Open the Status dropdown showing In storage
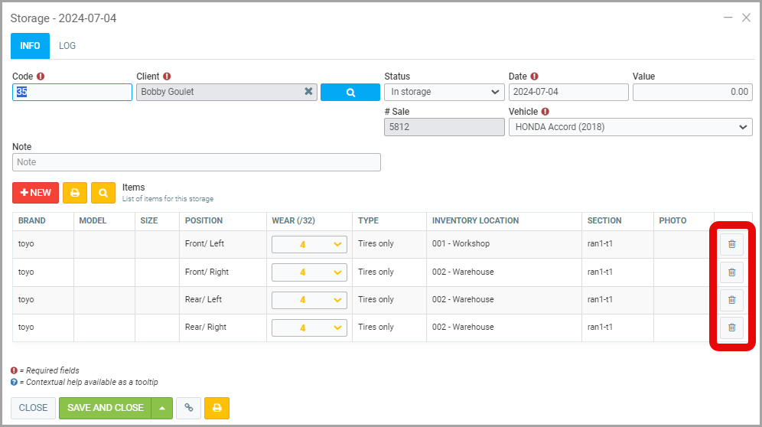Image resolution: width=762 pixels, height=427 pixels. pyautogui.click(x=443, y=92)
